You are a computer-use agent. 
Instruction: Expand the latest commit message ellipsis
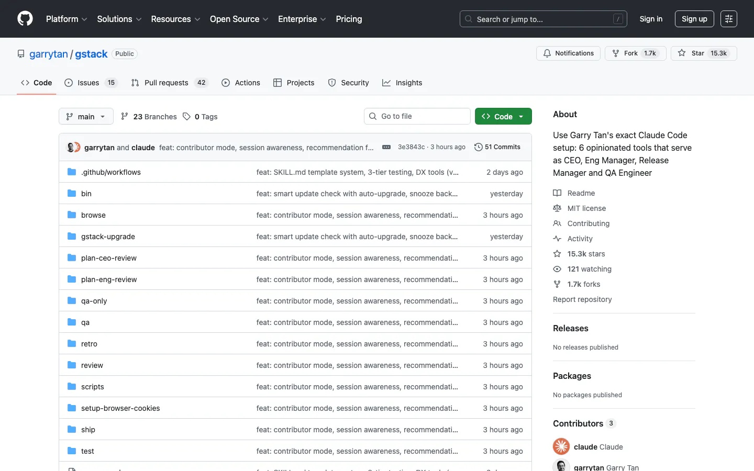tap(386, 147)
